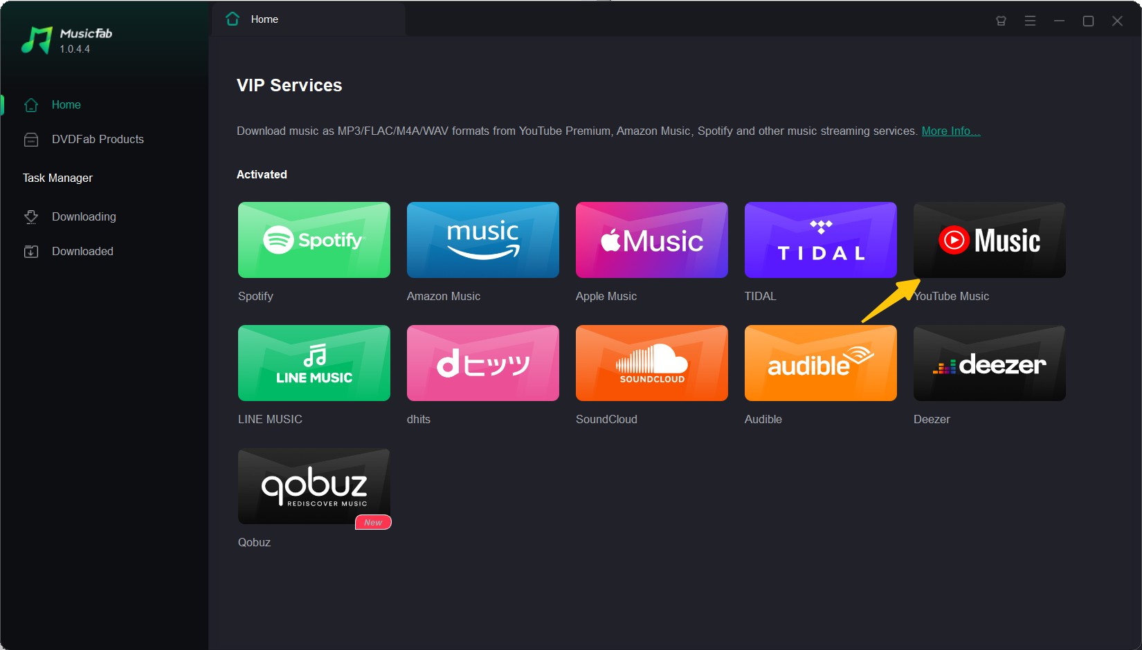Click the SoundCloud label text
This screenshot has height=650, width=1142.
pos(606,419)
